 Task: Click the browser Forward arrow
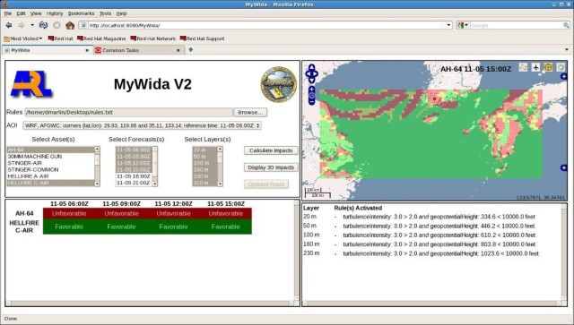22,25
